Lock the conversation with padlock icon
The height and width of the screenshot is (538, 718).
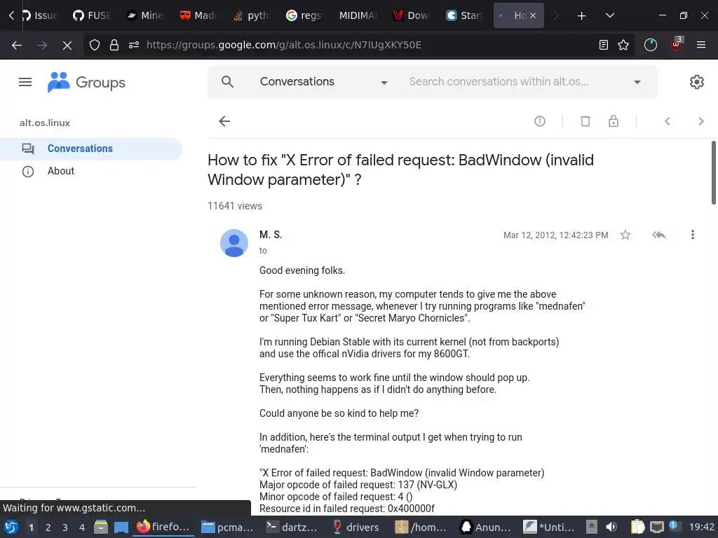pyautogui.click(x=613, y=121)
